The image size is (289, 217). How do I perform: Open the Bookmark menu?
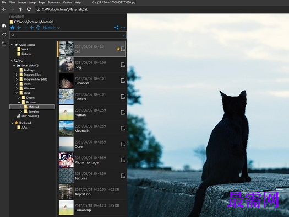tap(54, 2)
